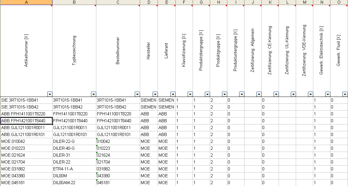Select column H header
The height and width of the screenshot is (186, 348).
coord(219,2)
